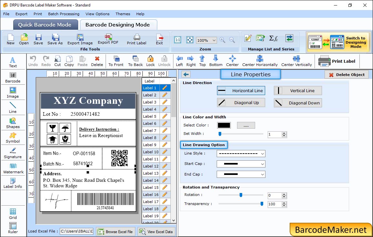
Task: Click the Load Excel File path field
Action: tap(76, 231)
